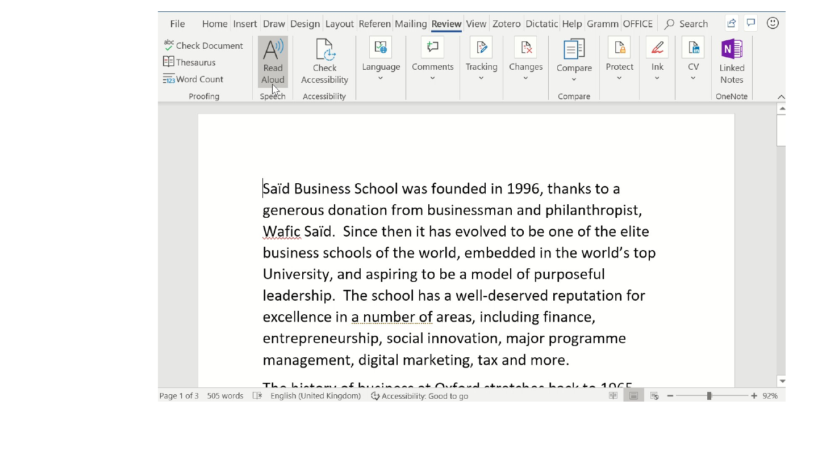The height and width of the screenshot is (460, 818).
Task: Switch to Print Layout view
Action: (633, 396)
